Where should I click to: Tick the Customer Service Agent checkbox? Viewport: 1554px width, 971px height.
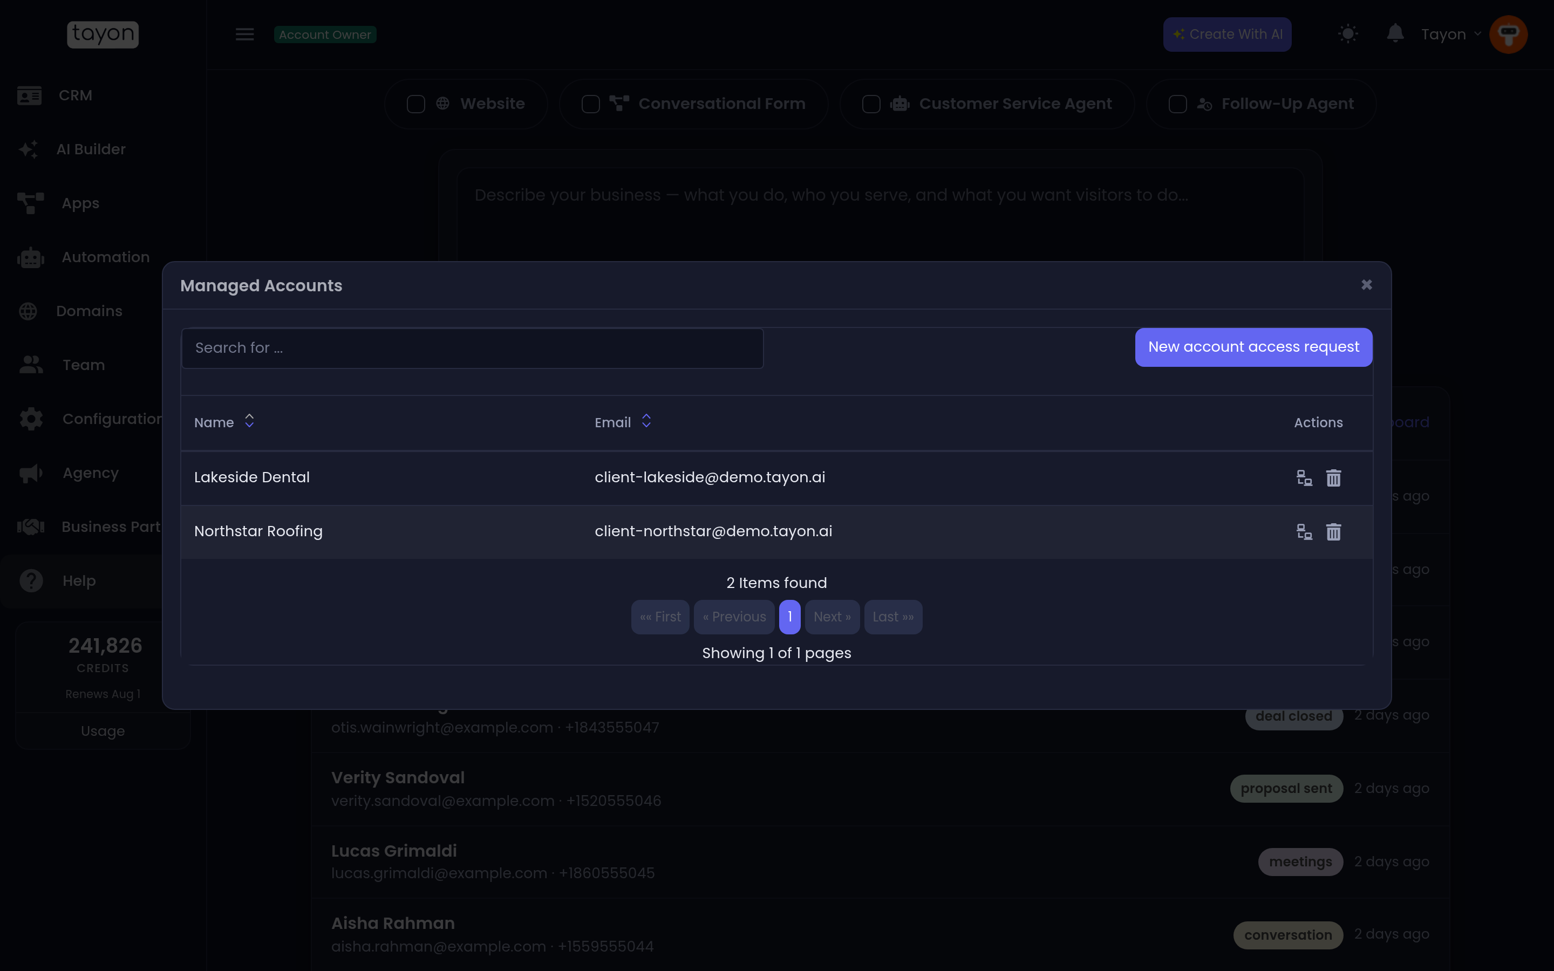tap(871, 104)
